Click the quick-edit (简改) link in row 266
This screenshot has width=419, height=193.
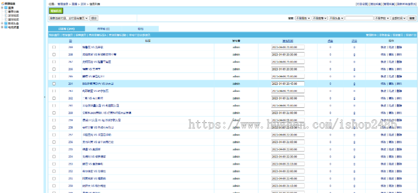(x=391, y=69)
